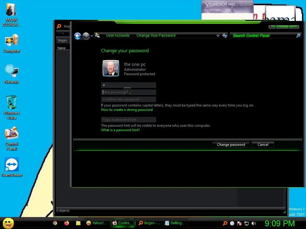The width and height of the screenshot is (306, 229).
Task: Switch to Yahoo! taskbar button
Action: point(97,223)
